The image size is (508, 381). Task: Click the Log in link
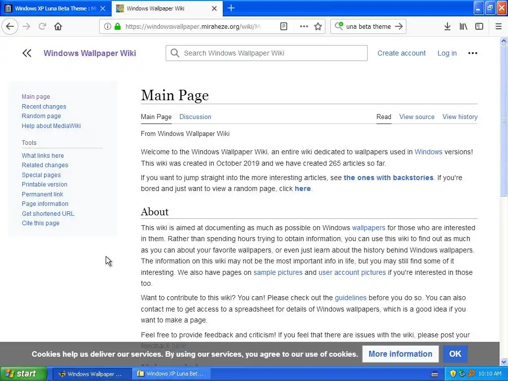[x=447, y=53]
